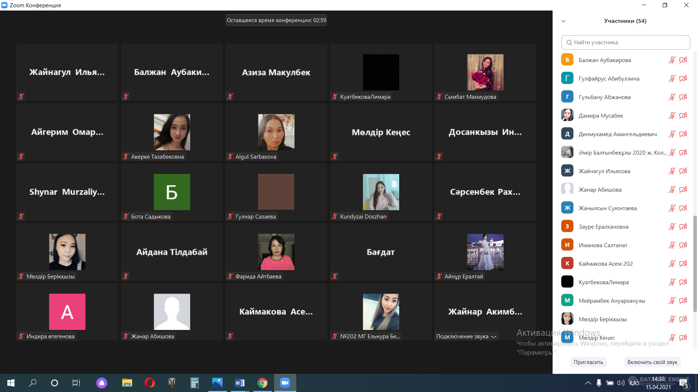Open Microsoft Word from the taskbar
698x392 pixels.
click(240, 383)
